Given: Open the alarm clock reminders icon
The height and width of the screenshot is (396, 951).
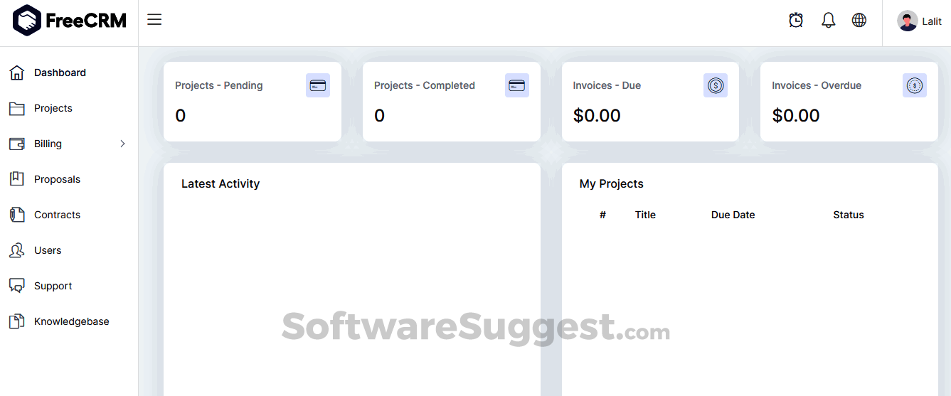Looking at the screenshot, I should point(796,21).
